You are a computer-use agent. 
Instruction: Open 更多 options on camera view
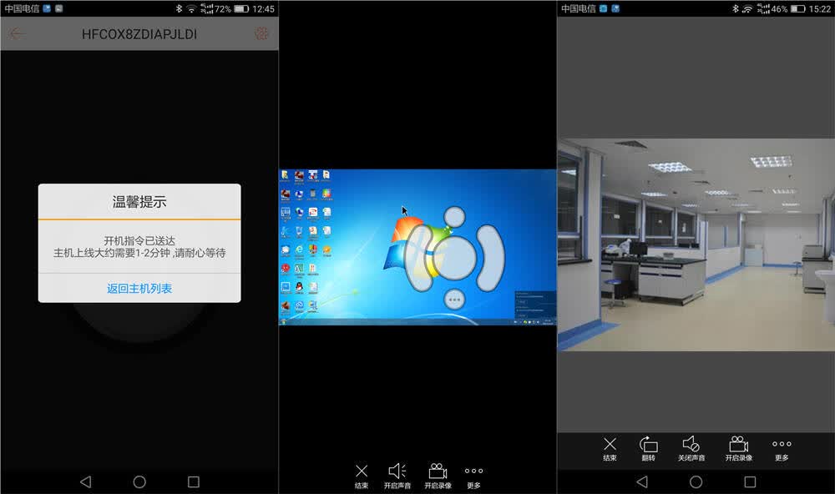[782, 450]
